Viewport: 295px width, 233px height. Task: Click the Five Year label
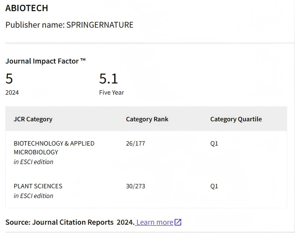click(111, 92)
